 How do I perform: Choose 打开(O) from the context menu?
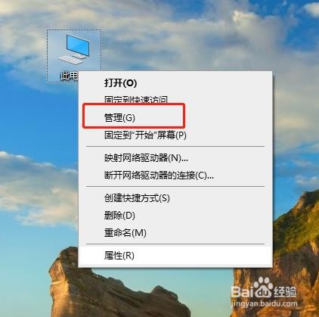point(120,82)
